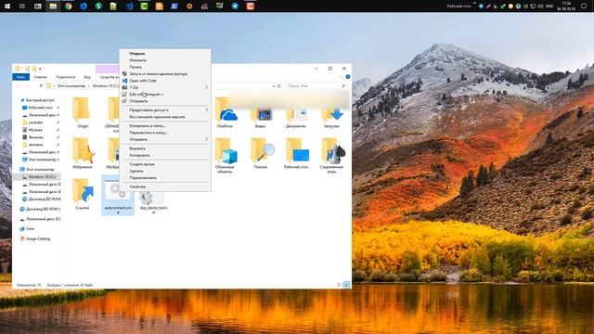
Task: Click the up-directory arrow in Explorer
Action: click(41, 86)
